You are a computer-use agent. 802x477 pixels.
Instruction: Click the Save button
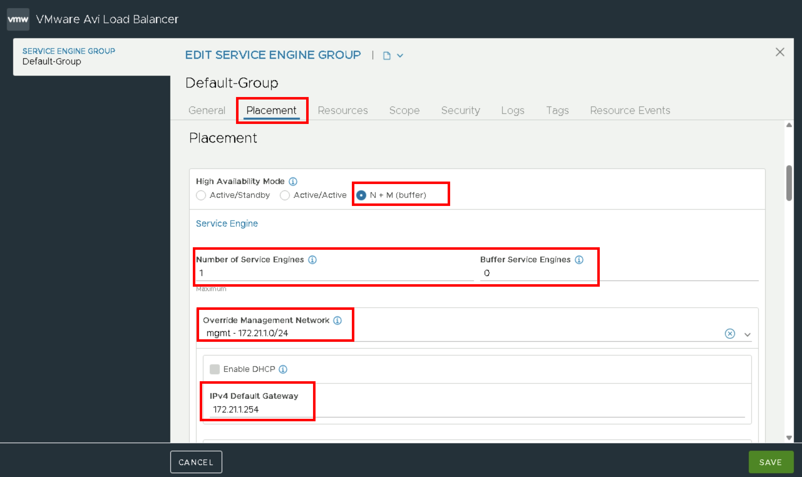click(x=771, y=462)
